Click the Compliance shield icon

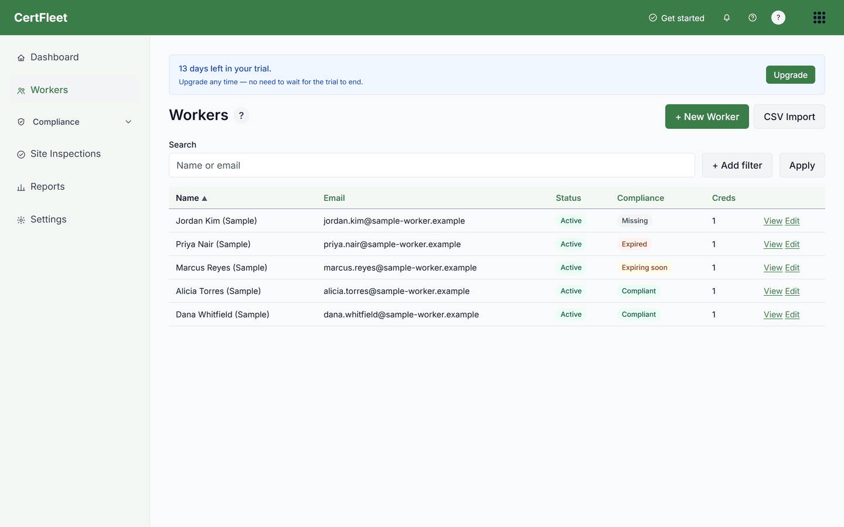click(21, 122)
